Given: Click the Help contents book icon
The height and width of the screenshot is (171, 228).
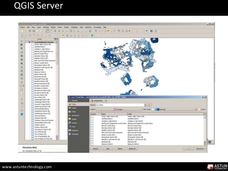Looking at the screenshot, I should coord(152,31).
